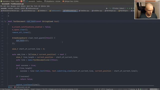Click cursor position 41:20 in status bar
Screen dimensions: 160x90
click(96, 89)
